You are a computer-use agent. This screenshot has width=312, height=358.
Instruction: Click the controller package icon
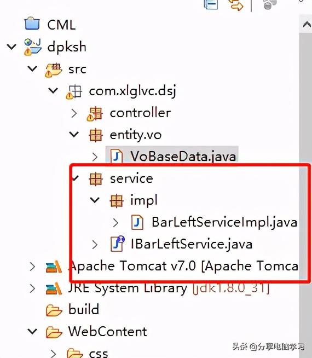point(95,114)
